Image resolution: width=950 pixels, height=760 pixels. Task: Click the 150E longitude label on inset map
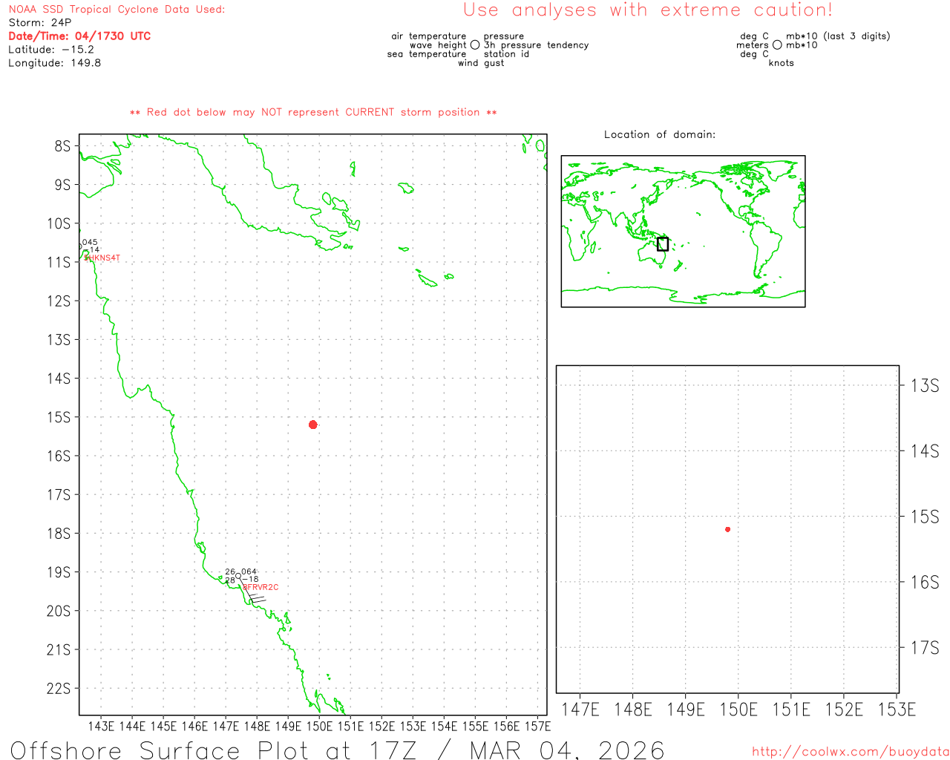(x=738, y=710)
